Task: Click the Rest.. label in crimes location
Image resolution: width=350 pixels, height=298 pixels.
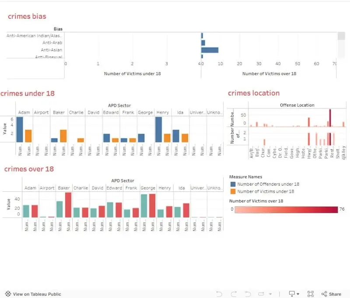Action: click(x=332, y=152)
